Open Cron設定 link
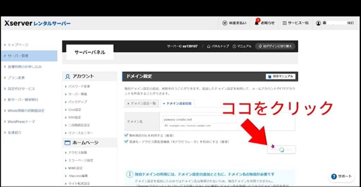Screen dimensions: 361x187 coord(75,110)
